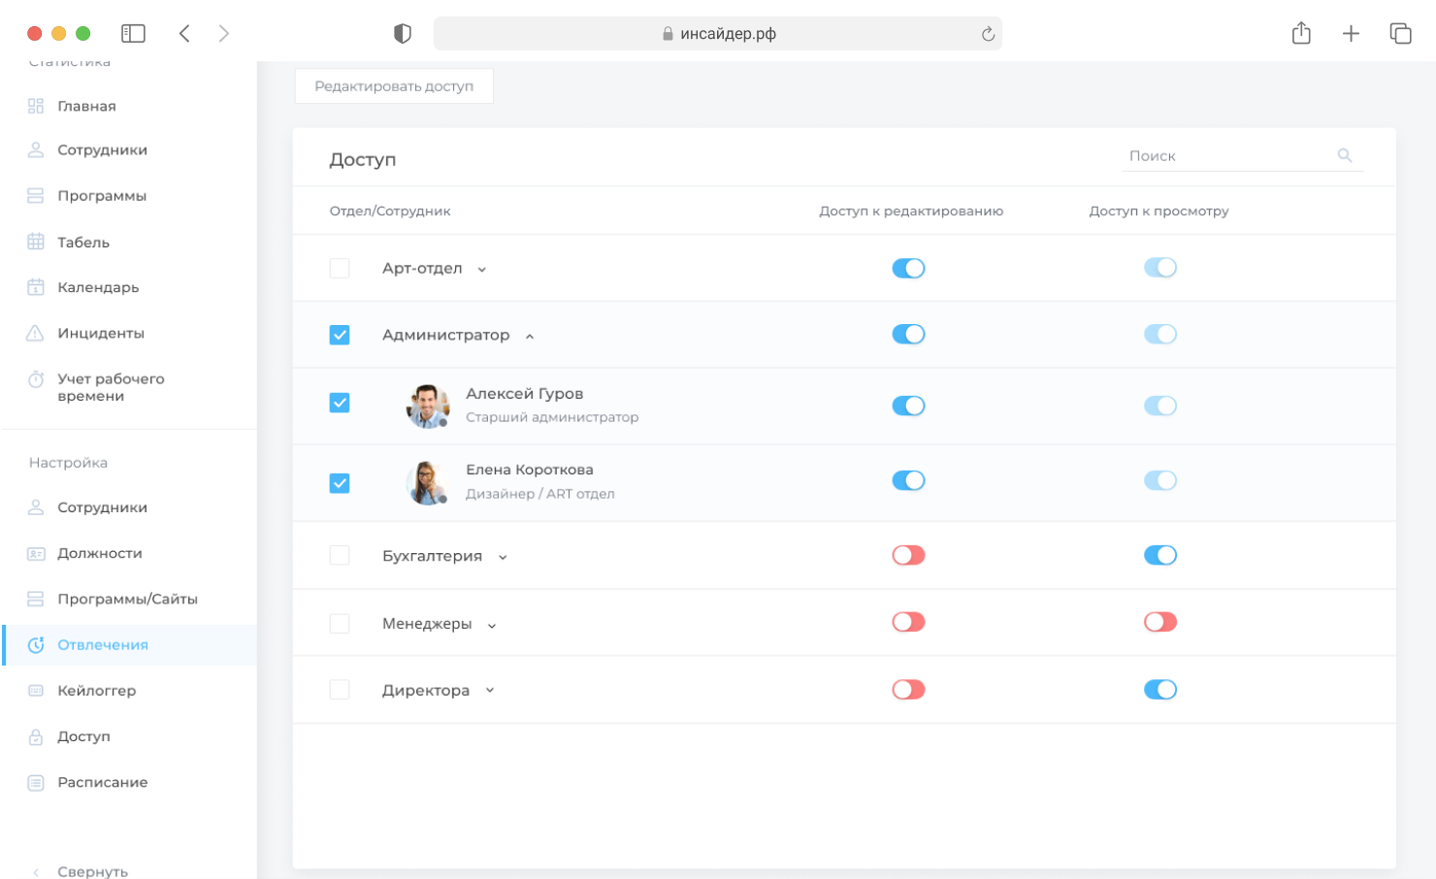Collapse the Администратор group
Screen dimensions: 1436x879
click(x=530, y=337)
